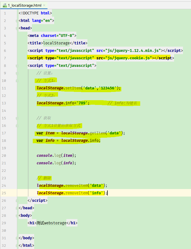Click the body fold end marker on line 31
The image size is (191, 249).
17,238
